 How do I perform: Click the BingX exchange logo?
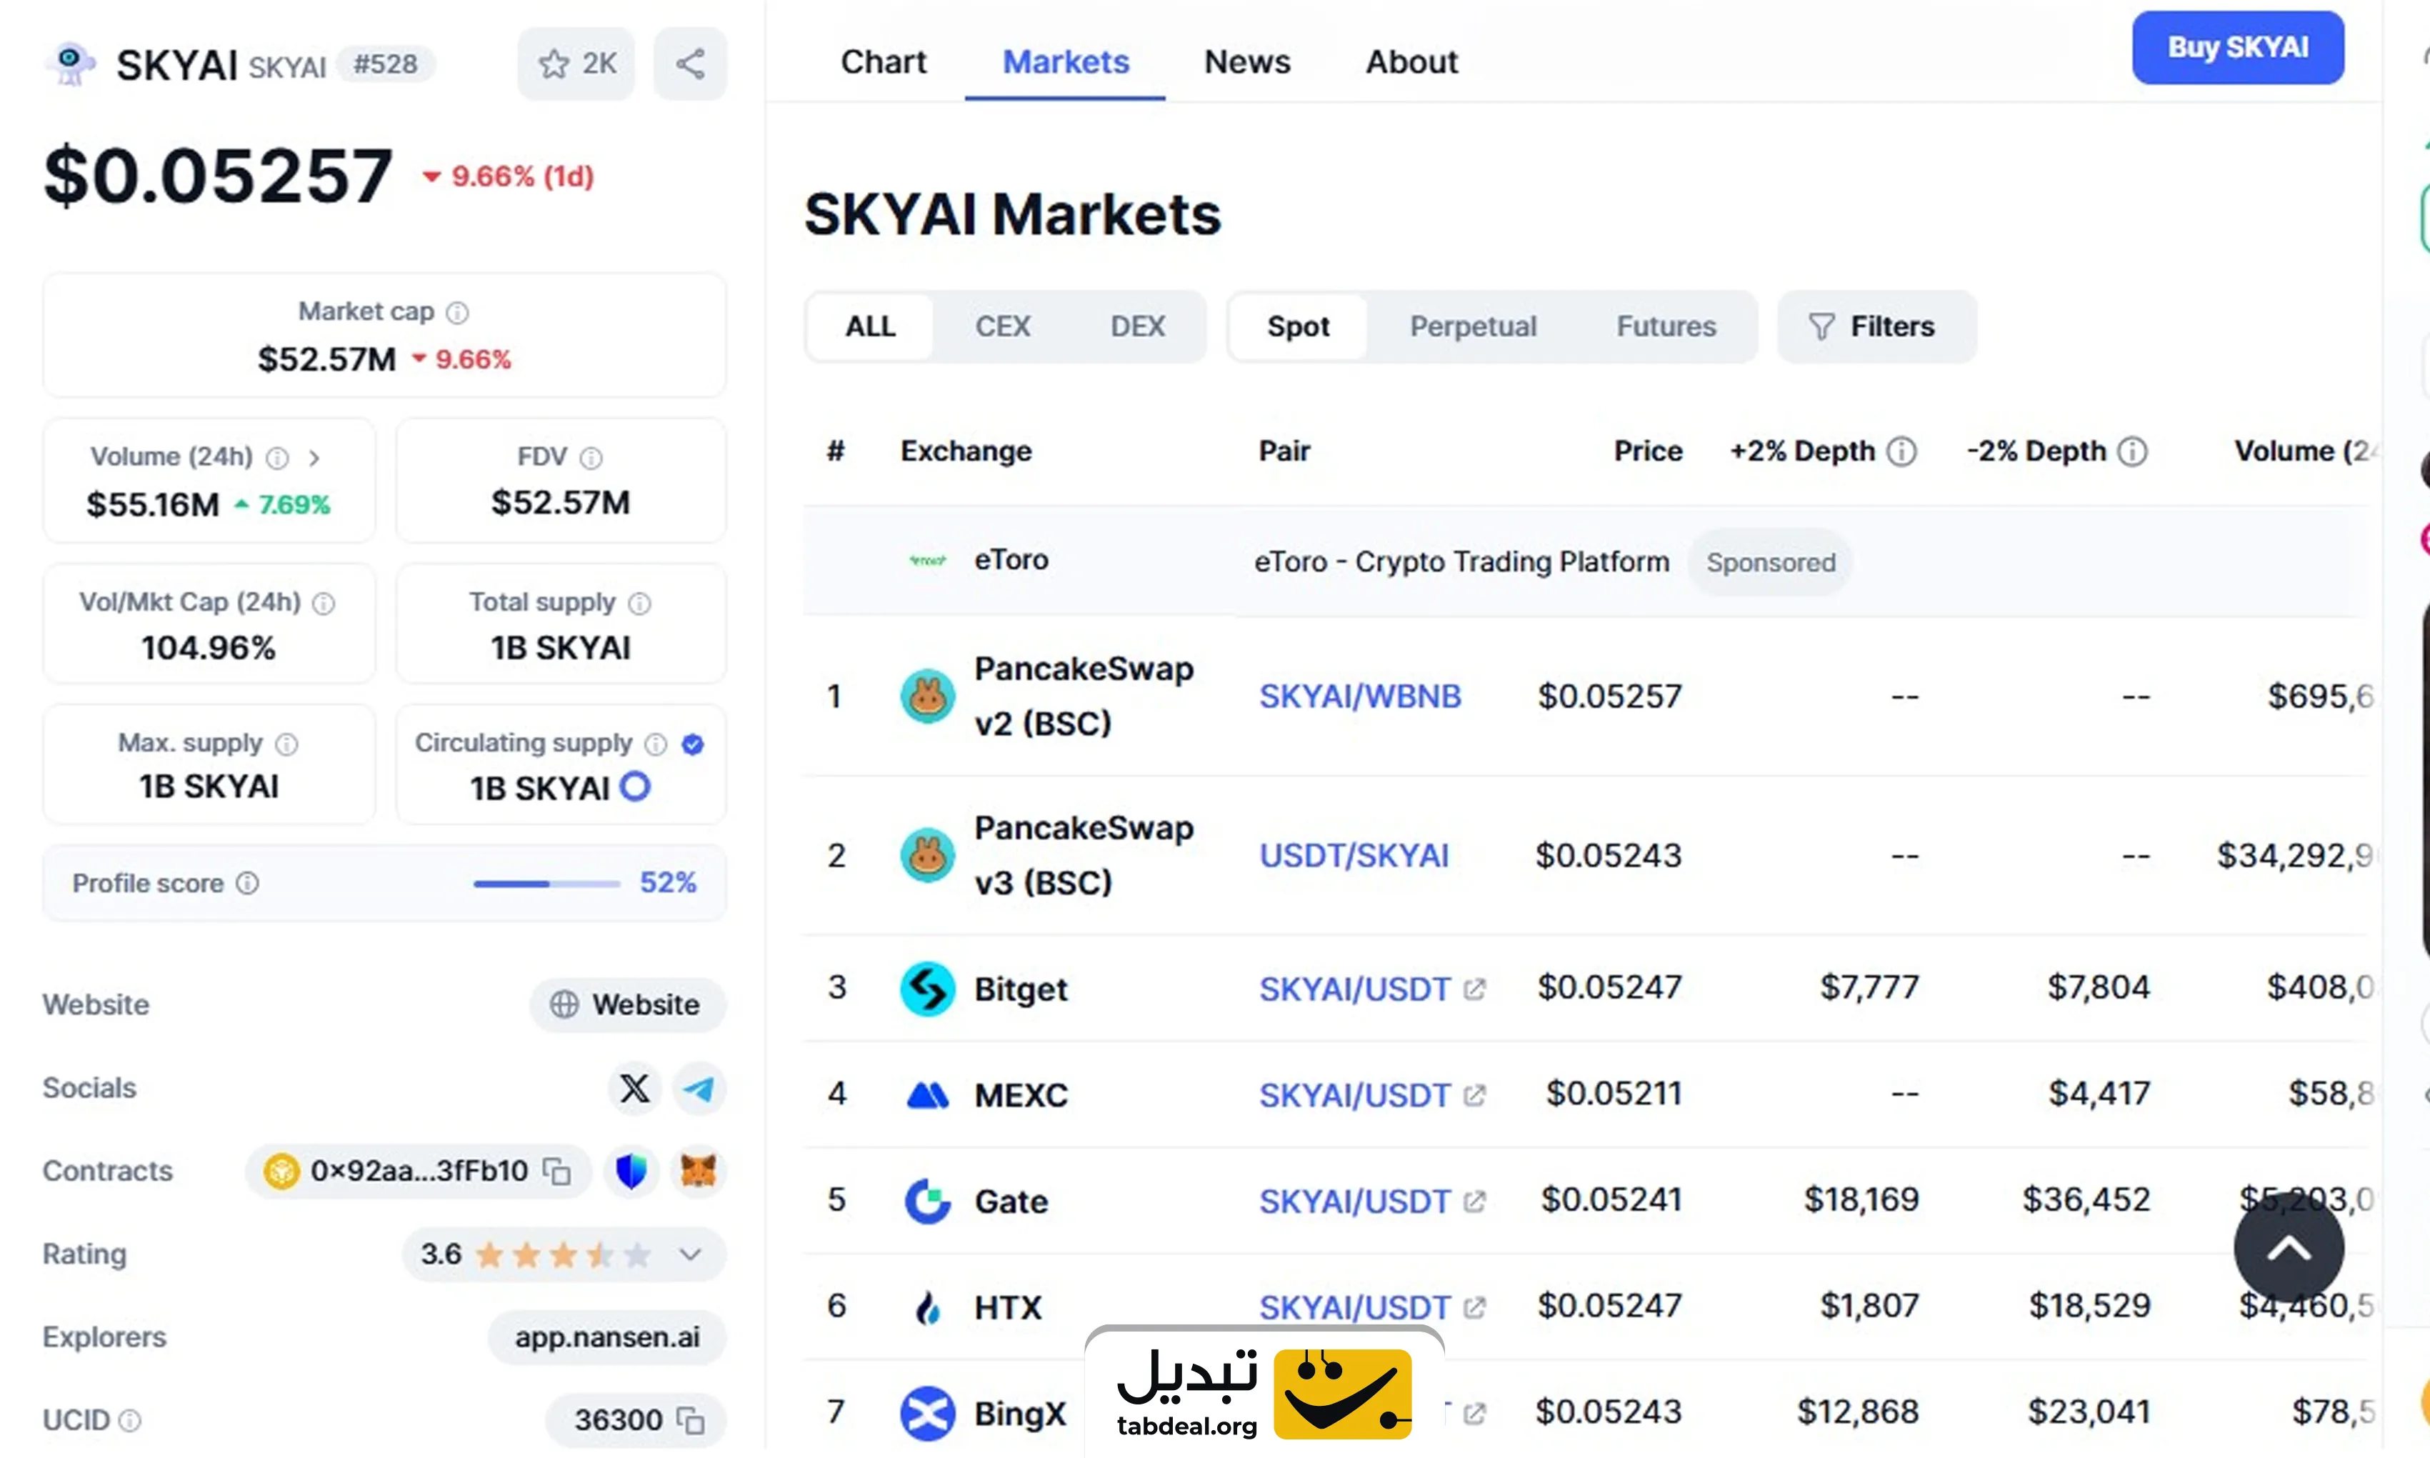tap(927, 1413)
